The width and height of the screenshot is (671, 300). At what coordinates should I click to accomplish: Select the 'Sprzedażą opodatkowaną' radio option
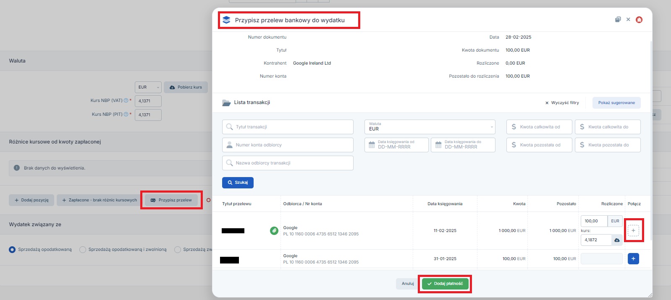pyautogui.click(x=12, y=250)
